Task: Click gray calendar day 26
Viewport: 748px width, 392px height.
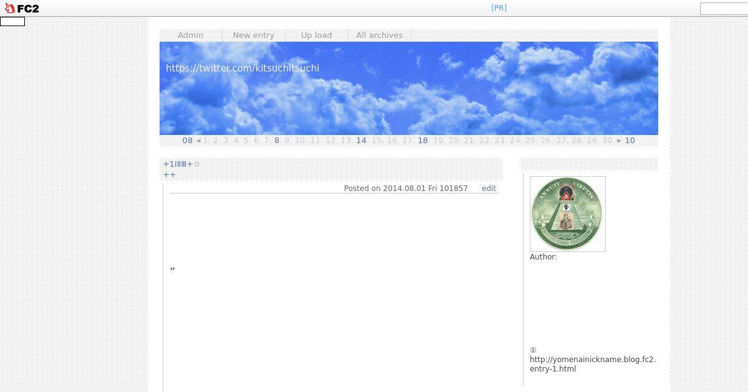Action: [x=545, y=141]
